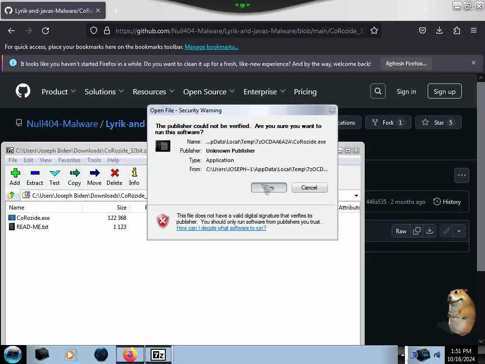Click the Copy icon in 7-Zip
The height and width of the screenshot is (364, 485).
[x=74, y=177]
